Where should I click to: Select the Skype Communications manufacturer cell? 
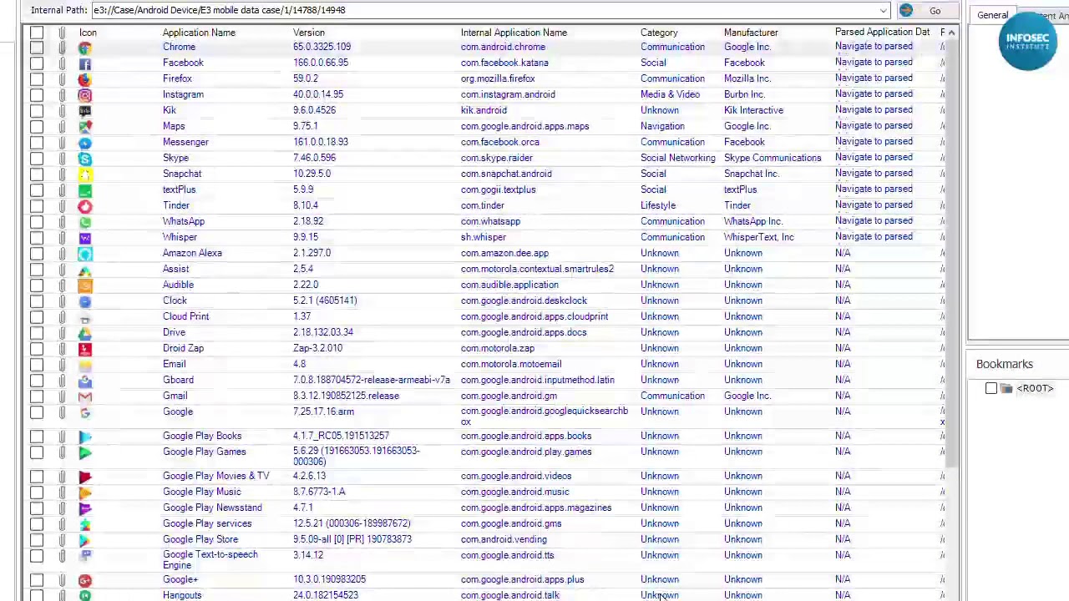(773, 158)
